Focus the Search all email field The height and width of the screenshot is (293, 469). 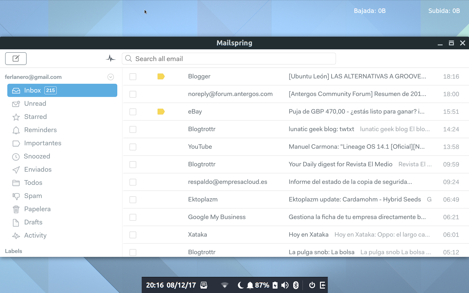coord(229,59)
